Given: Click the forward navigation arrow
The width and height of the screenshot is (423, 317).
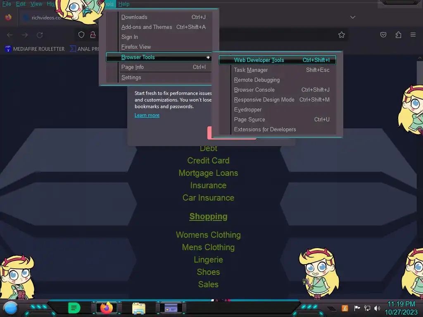Looking at the screenshot, I should click(x=25, y=35).
